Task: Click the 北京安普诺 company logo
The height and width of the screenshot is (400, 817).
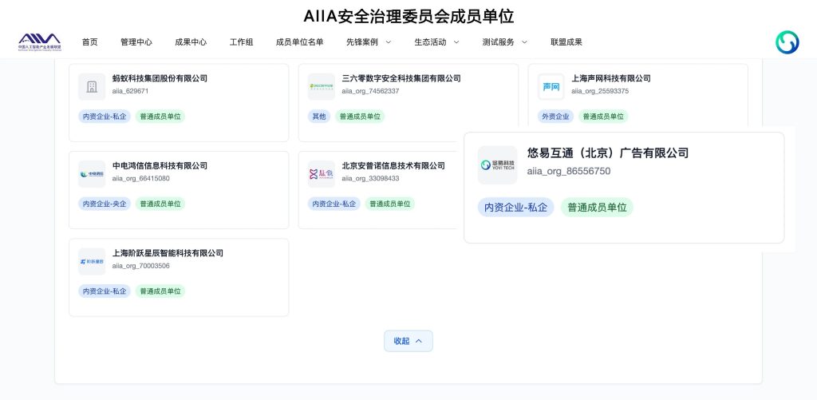Action: (322, 174)
